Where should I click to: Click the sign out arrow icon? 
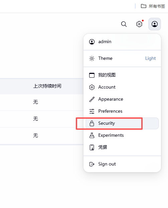92,164
